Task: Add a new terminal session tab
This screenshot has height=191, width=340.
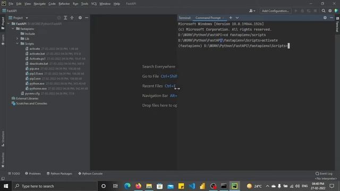Action: [231, 18]
